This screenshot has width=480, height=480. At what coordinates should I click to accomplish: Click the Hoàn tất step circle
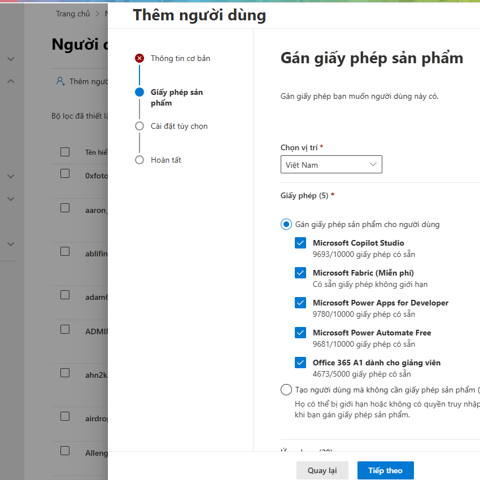pos(139,160)
